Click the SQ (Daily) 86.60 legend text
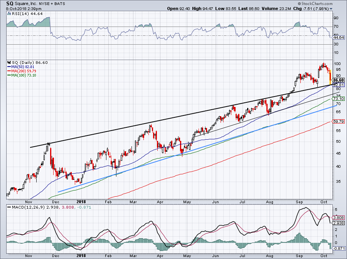This screenshot has width=347, height=259. [30, 62]
